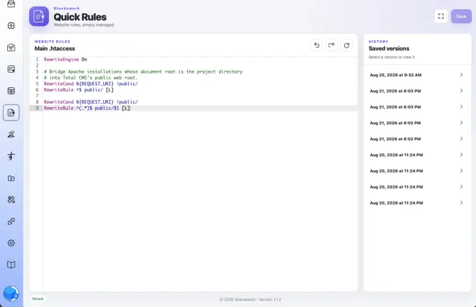Reload the .htaccess rules
476x307 pixels.
pos(346,45)
